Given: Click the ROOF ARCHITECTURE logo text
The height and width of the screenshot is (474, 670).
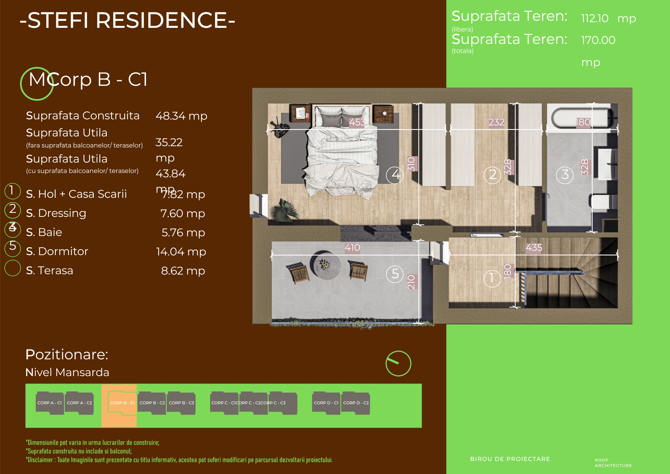Looking at the screenshot, I should 613,463.
